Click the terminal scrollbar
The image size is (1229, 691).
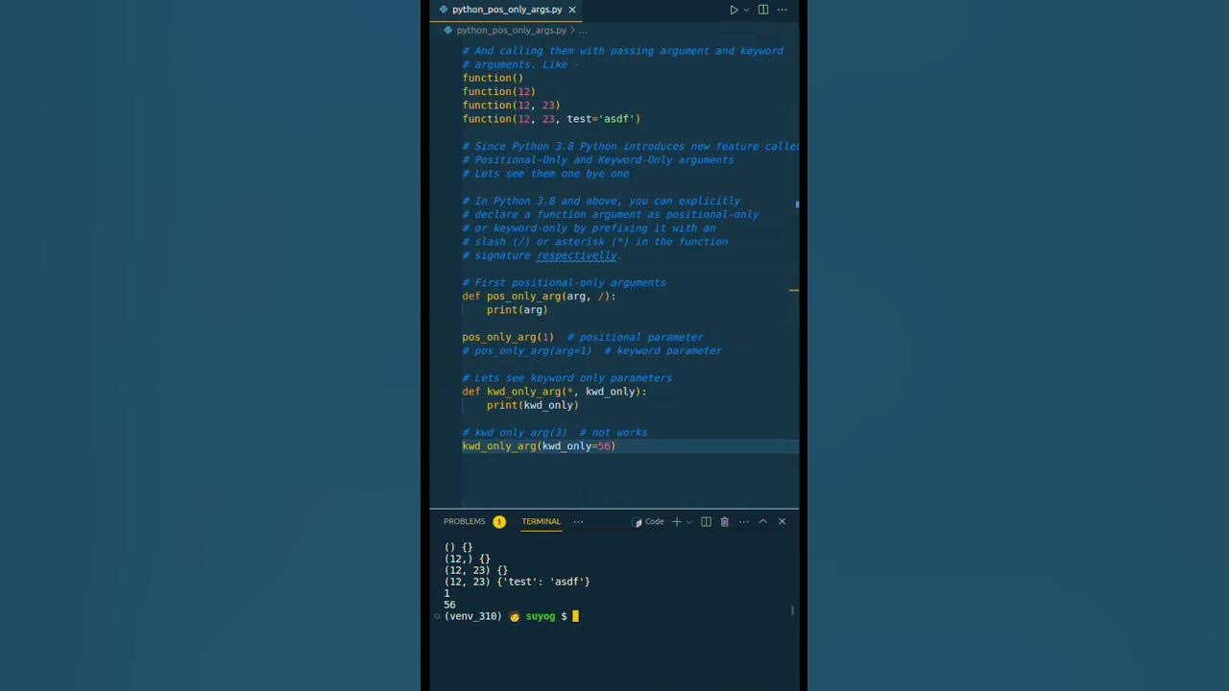[x=793, y=610]
